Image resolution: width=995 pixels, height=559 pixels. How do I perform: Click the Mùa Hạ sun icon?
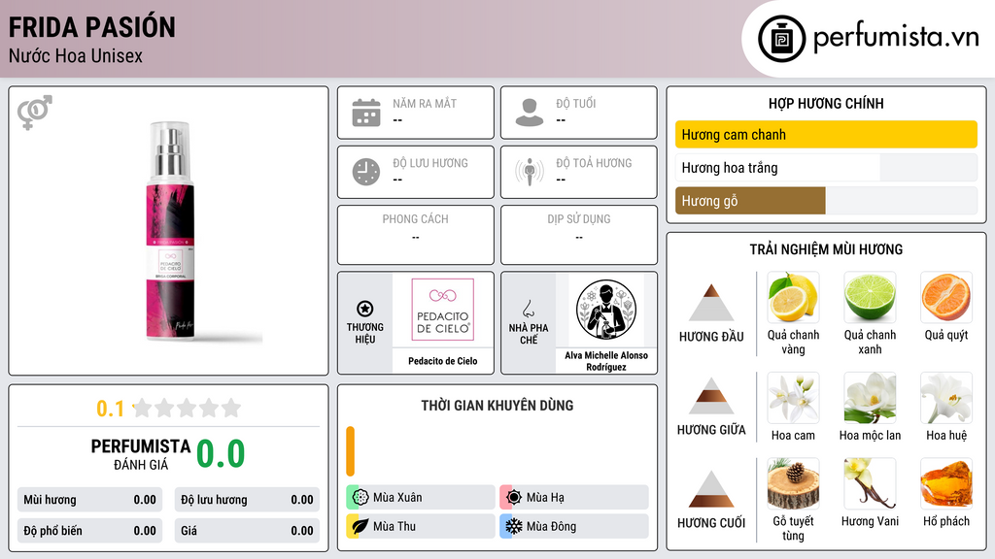tap(514, 498)
